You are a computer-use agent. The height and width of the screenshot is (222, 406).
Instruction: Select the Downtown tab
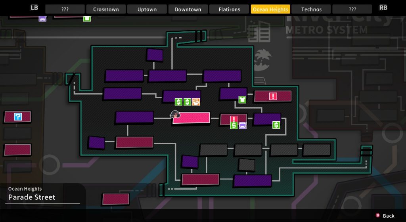(188, 9)
